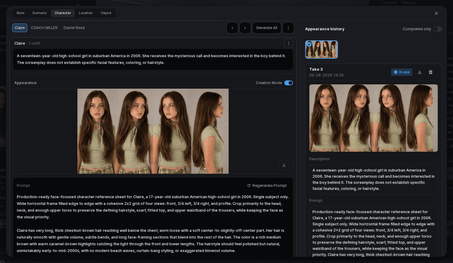The width and height of the screenshot is (453, 263).
Task: Click the '1 outfit' label
Action: tap(34, 43)
